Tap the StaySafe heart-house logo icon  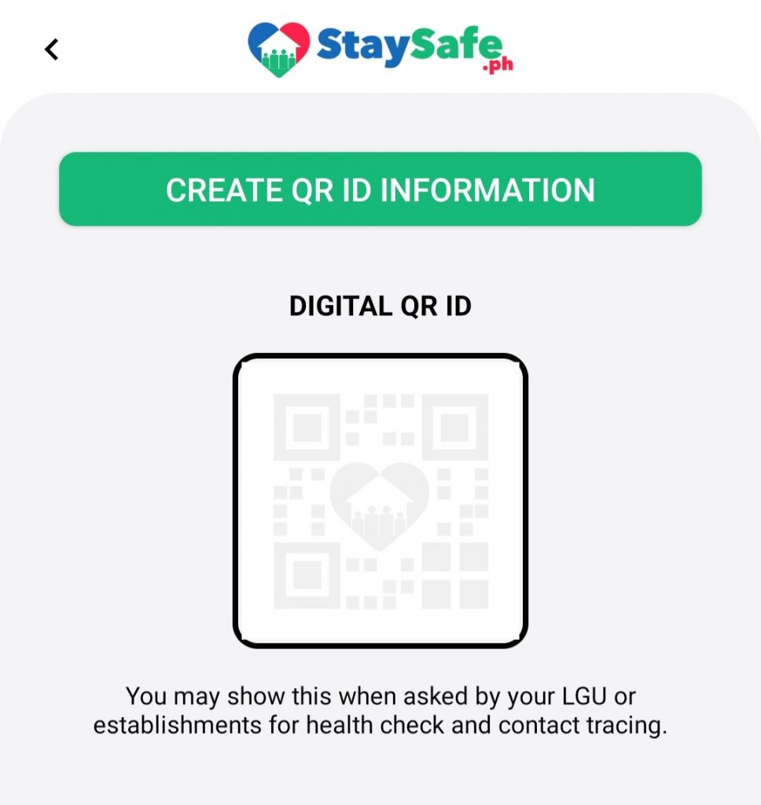[279, 50]
